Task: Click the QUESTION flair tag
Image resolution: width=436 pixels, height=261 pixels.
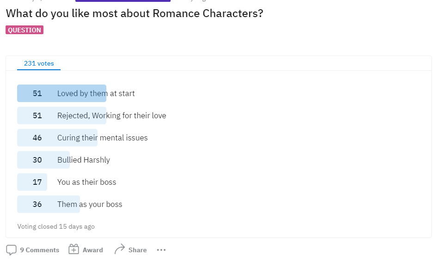Action: pyautogui.click(x=25, y=30)
